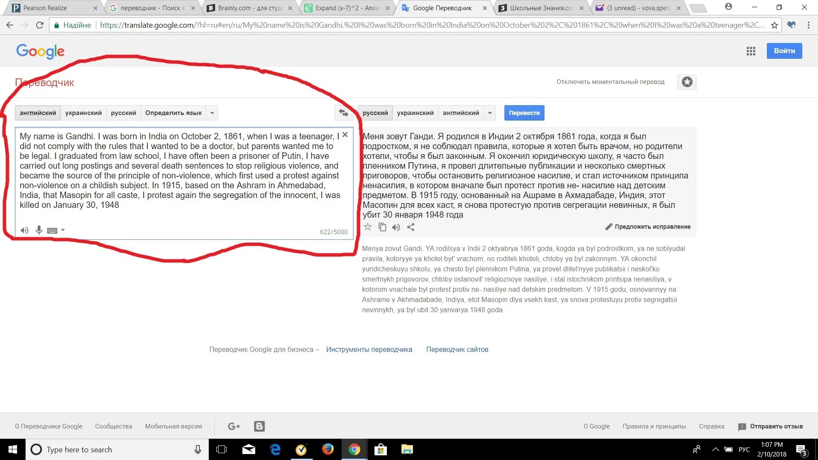Click the listen/speaker icon for source text
Screen dimensions: 818x460
(x=25, y=230)
